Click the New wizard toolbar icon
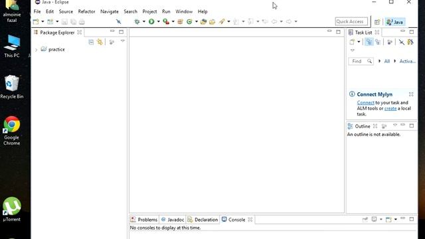Screen dimensions: 425x239 36,22
